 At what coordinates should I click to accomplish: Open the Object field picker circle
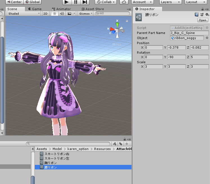pos(207,38)
